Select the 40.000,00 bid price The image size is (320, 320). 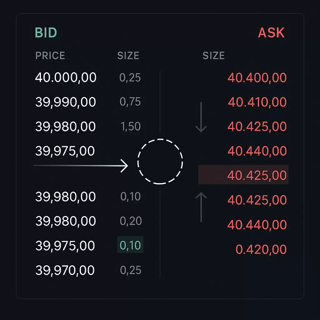[66, 77]
